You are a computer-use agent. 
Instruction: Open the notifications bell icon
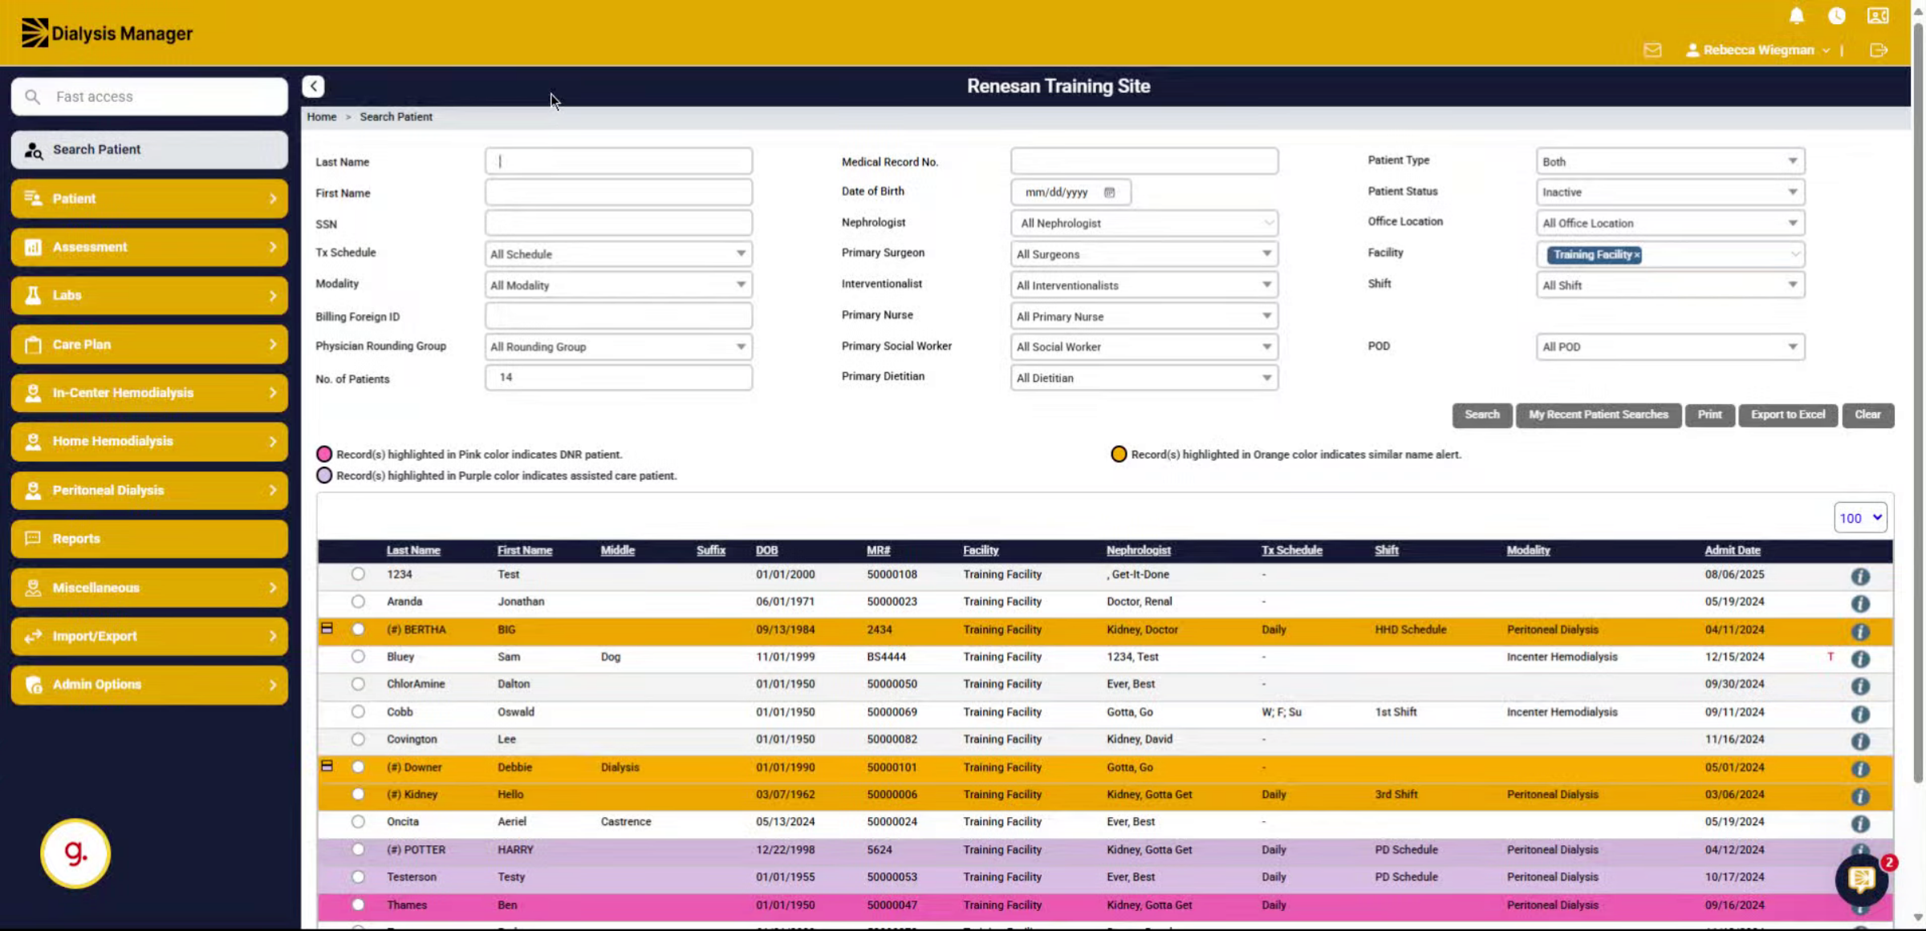pos(1796,16)
